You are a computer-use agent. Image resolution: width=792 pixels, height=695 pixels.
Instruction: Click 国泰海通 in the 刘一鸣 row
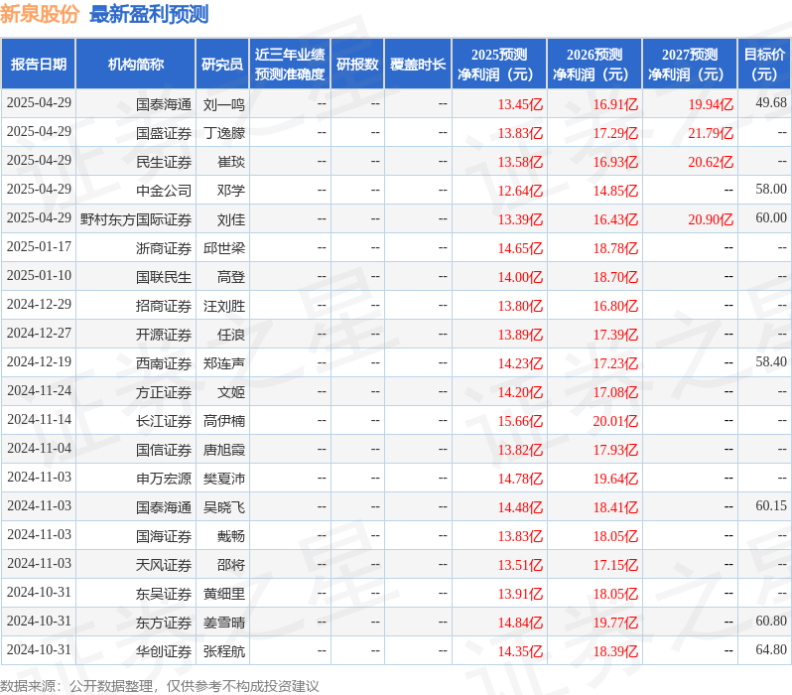click(164, 104)
